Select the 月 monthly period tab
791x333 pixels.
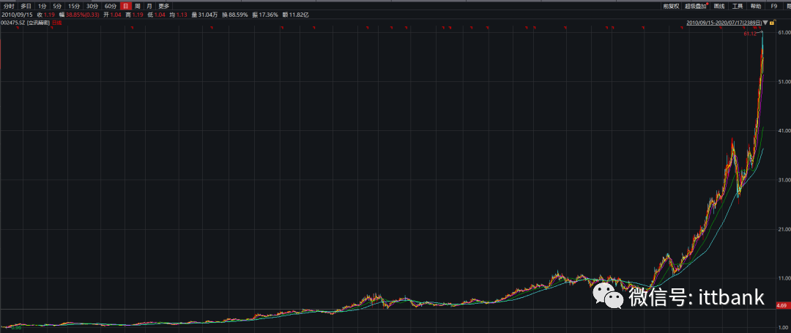point(149,6)
